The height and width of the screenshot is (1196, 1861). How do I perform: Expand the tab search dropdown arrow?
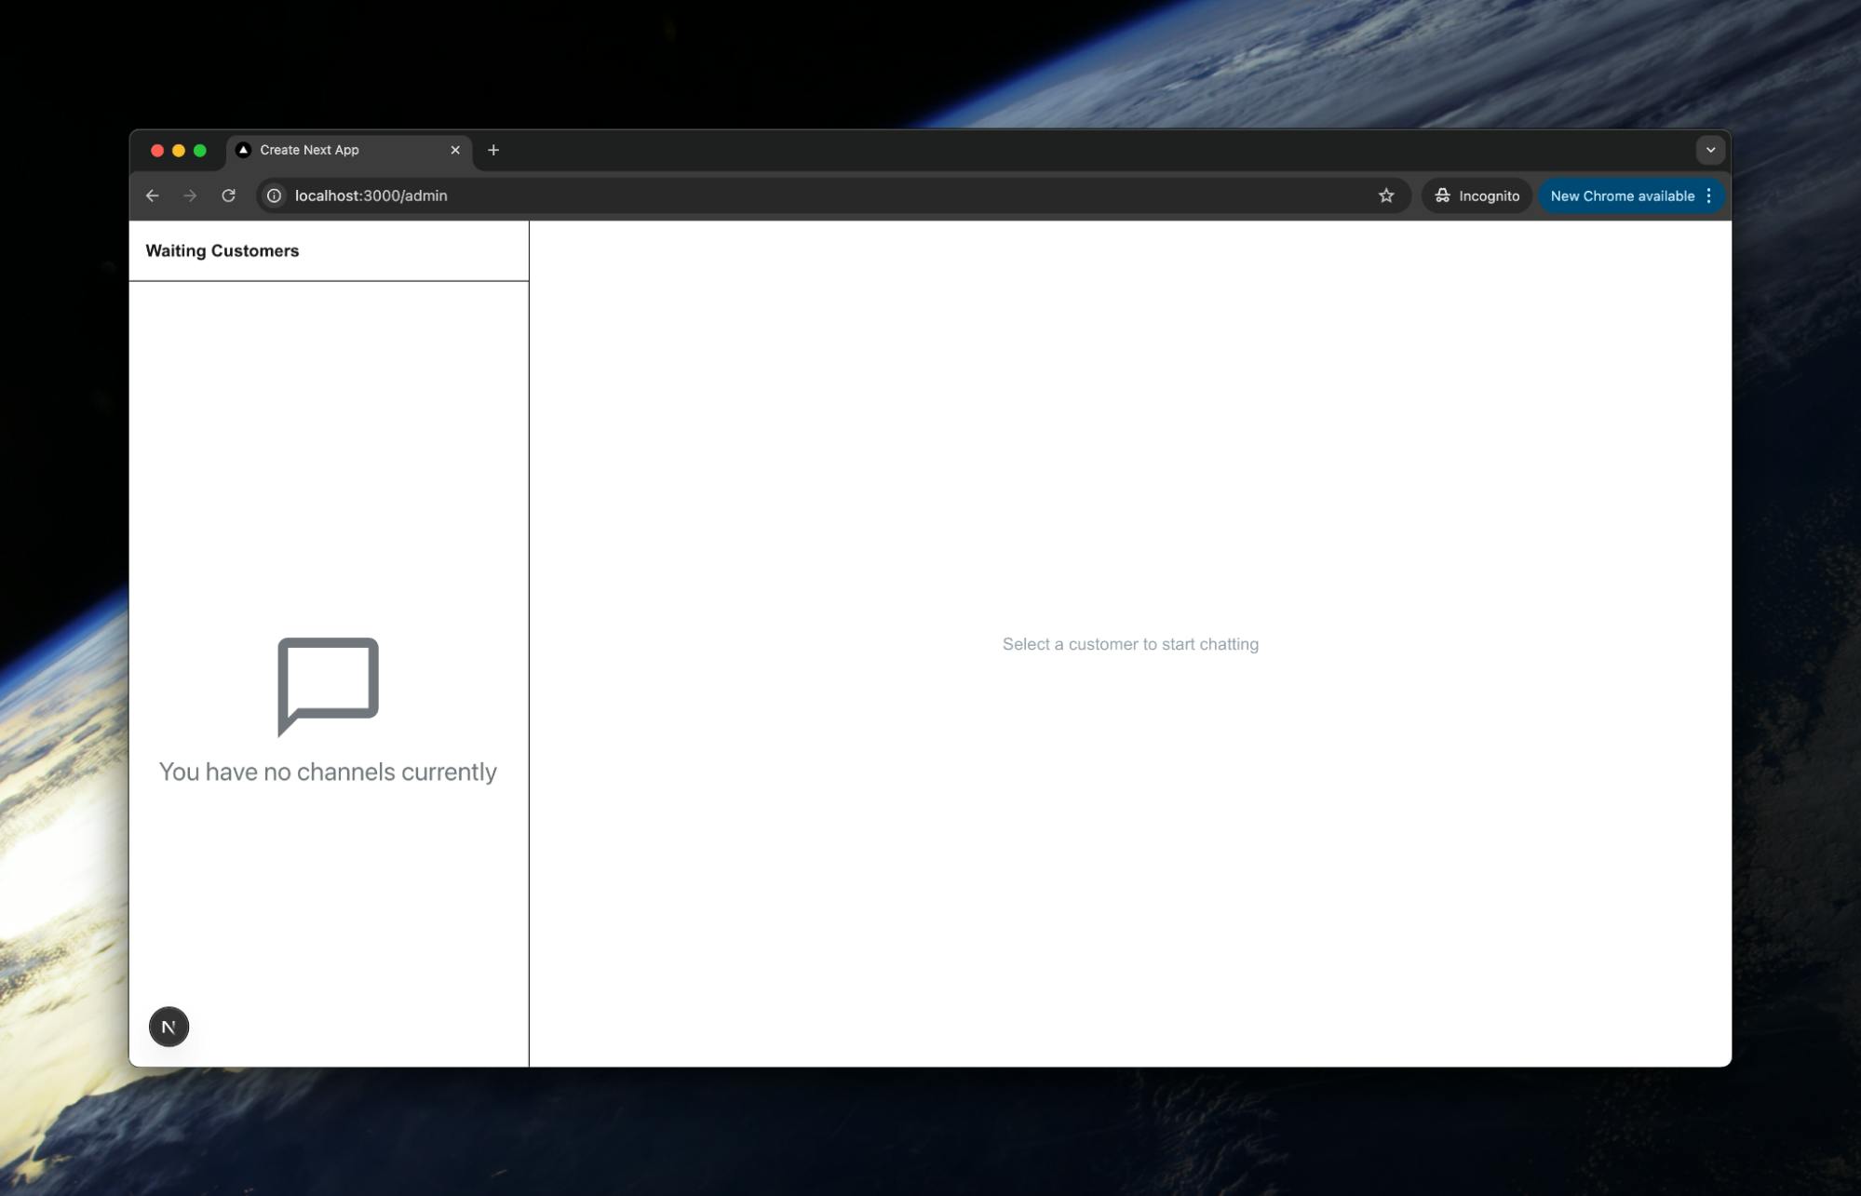click(x=1710, y=150)
